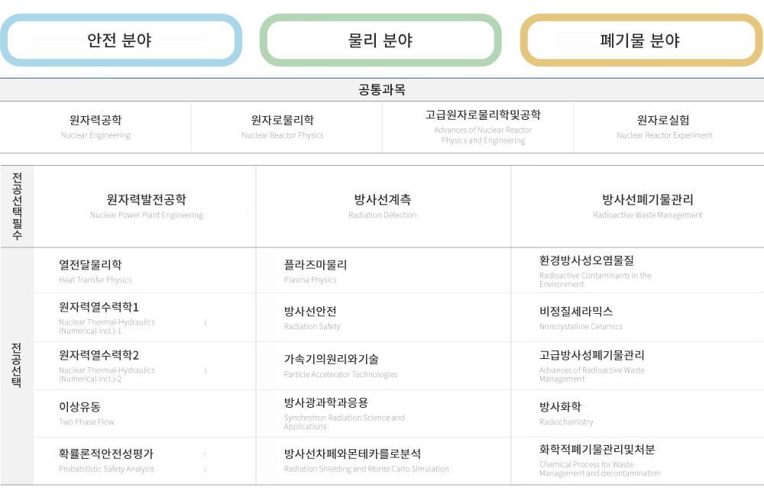
Task: Open 방사선차폐와몬테카를로분석 course
Action: point(352,454)
